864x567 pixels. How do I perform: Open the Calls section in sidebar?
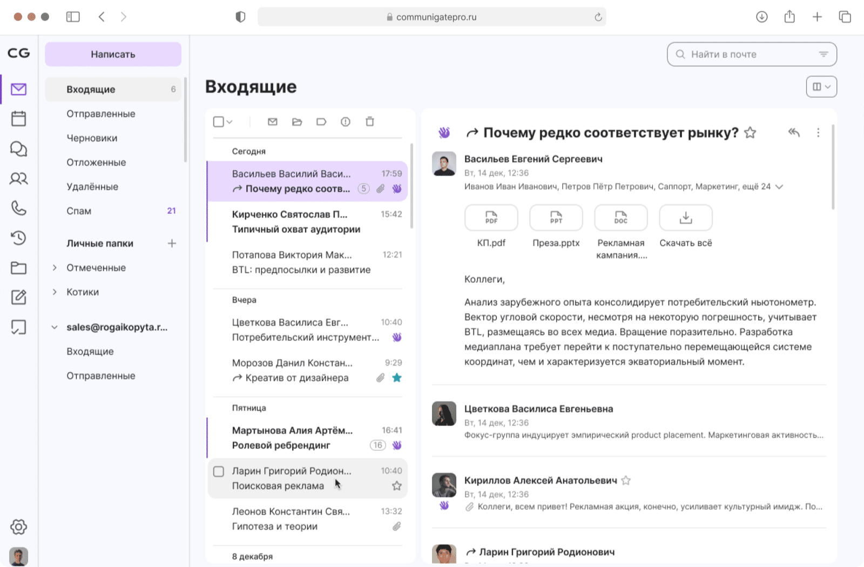click(x=18, y=208)
